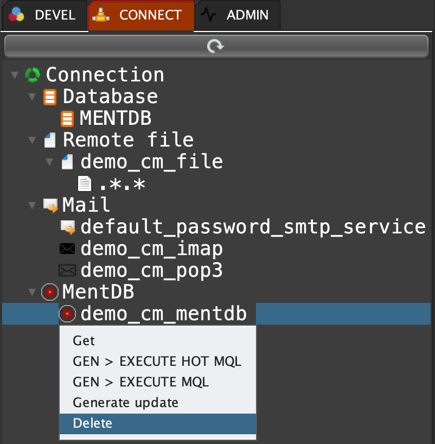Select Get in the context menu
Image resolution: width=435 pixels, height=444 pixels.
coord(84,341)
